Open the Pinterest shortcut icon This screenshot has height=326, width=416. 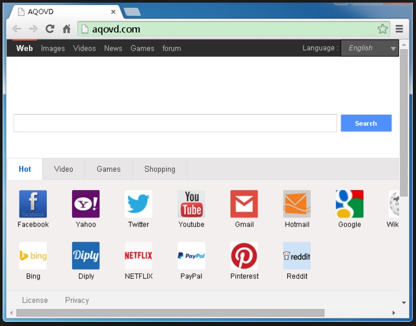(x=244, y=255)
